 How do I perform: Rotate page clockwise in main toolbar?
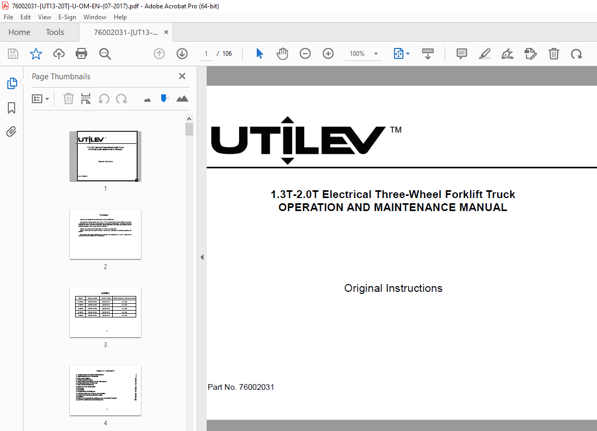click(577, 54)
